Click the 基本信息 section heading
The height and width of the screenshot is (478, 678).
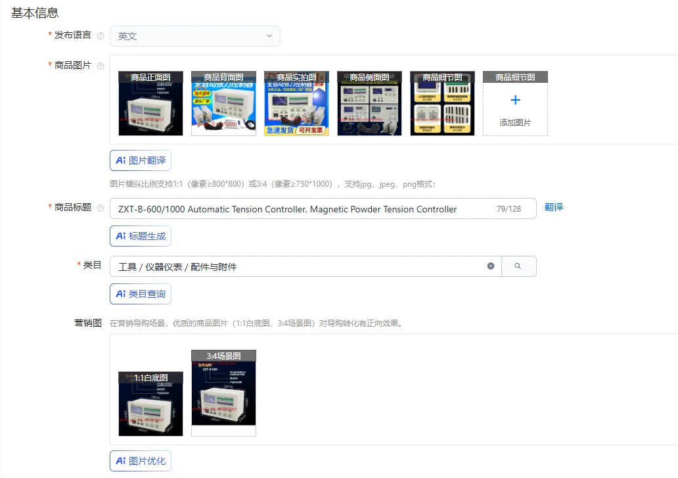tap(35, 13)
